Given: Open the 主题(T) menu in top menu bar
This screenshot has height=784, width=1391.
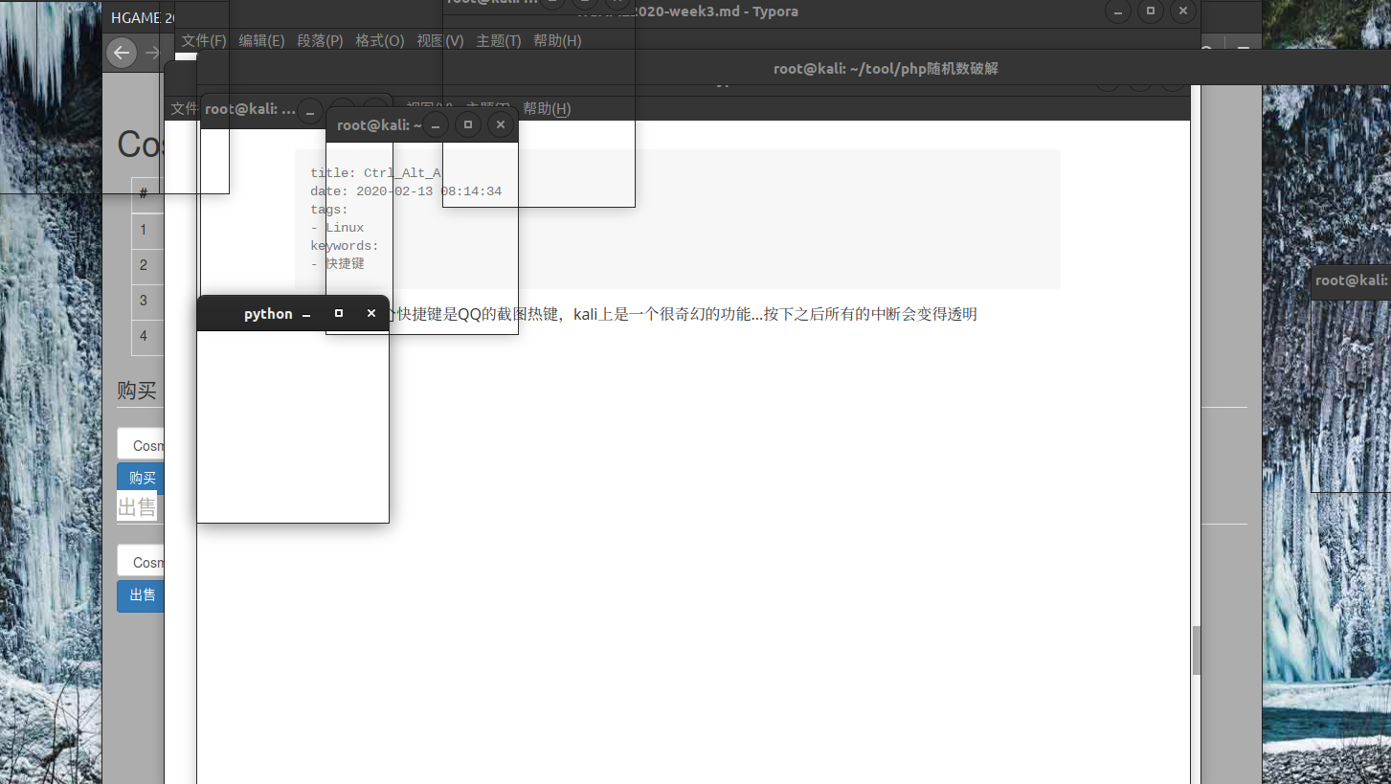Looking at the screenshot, I should (498, 41).
